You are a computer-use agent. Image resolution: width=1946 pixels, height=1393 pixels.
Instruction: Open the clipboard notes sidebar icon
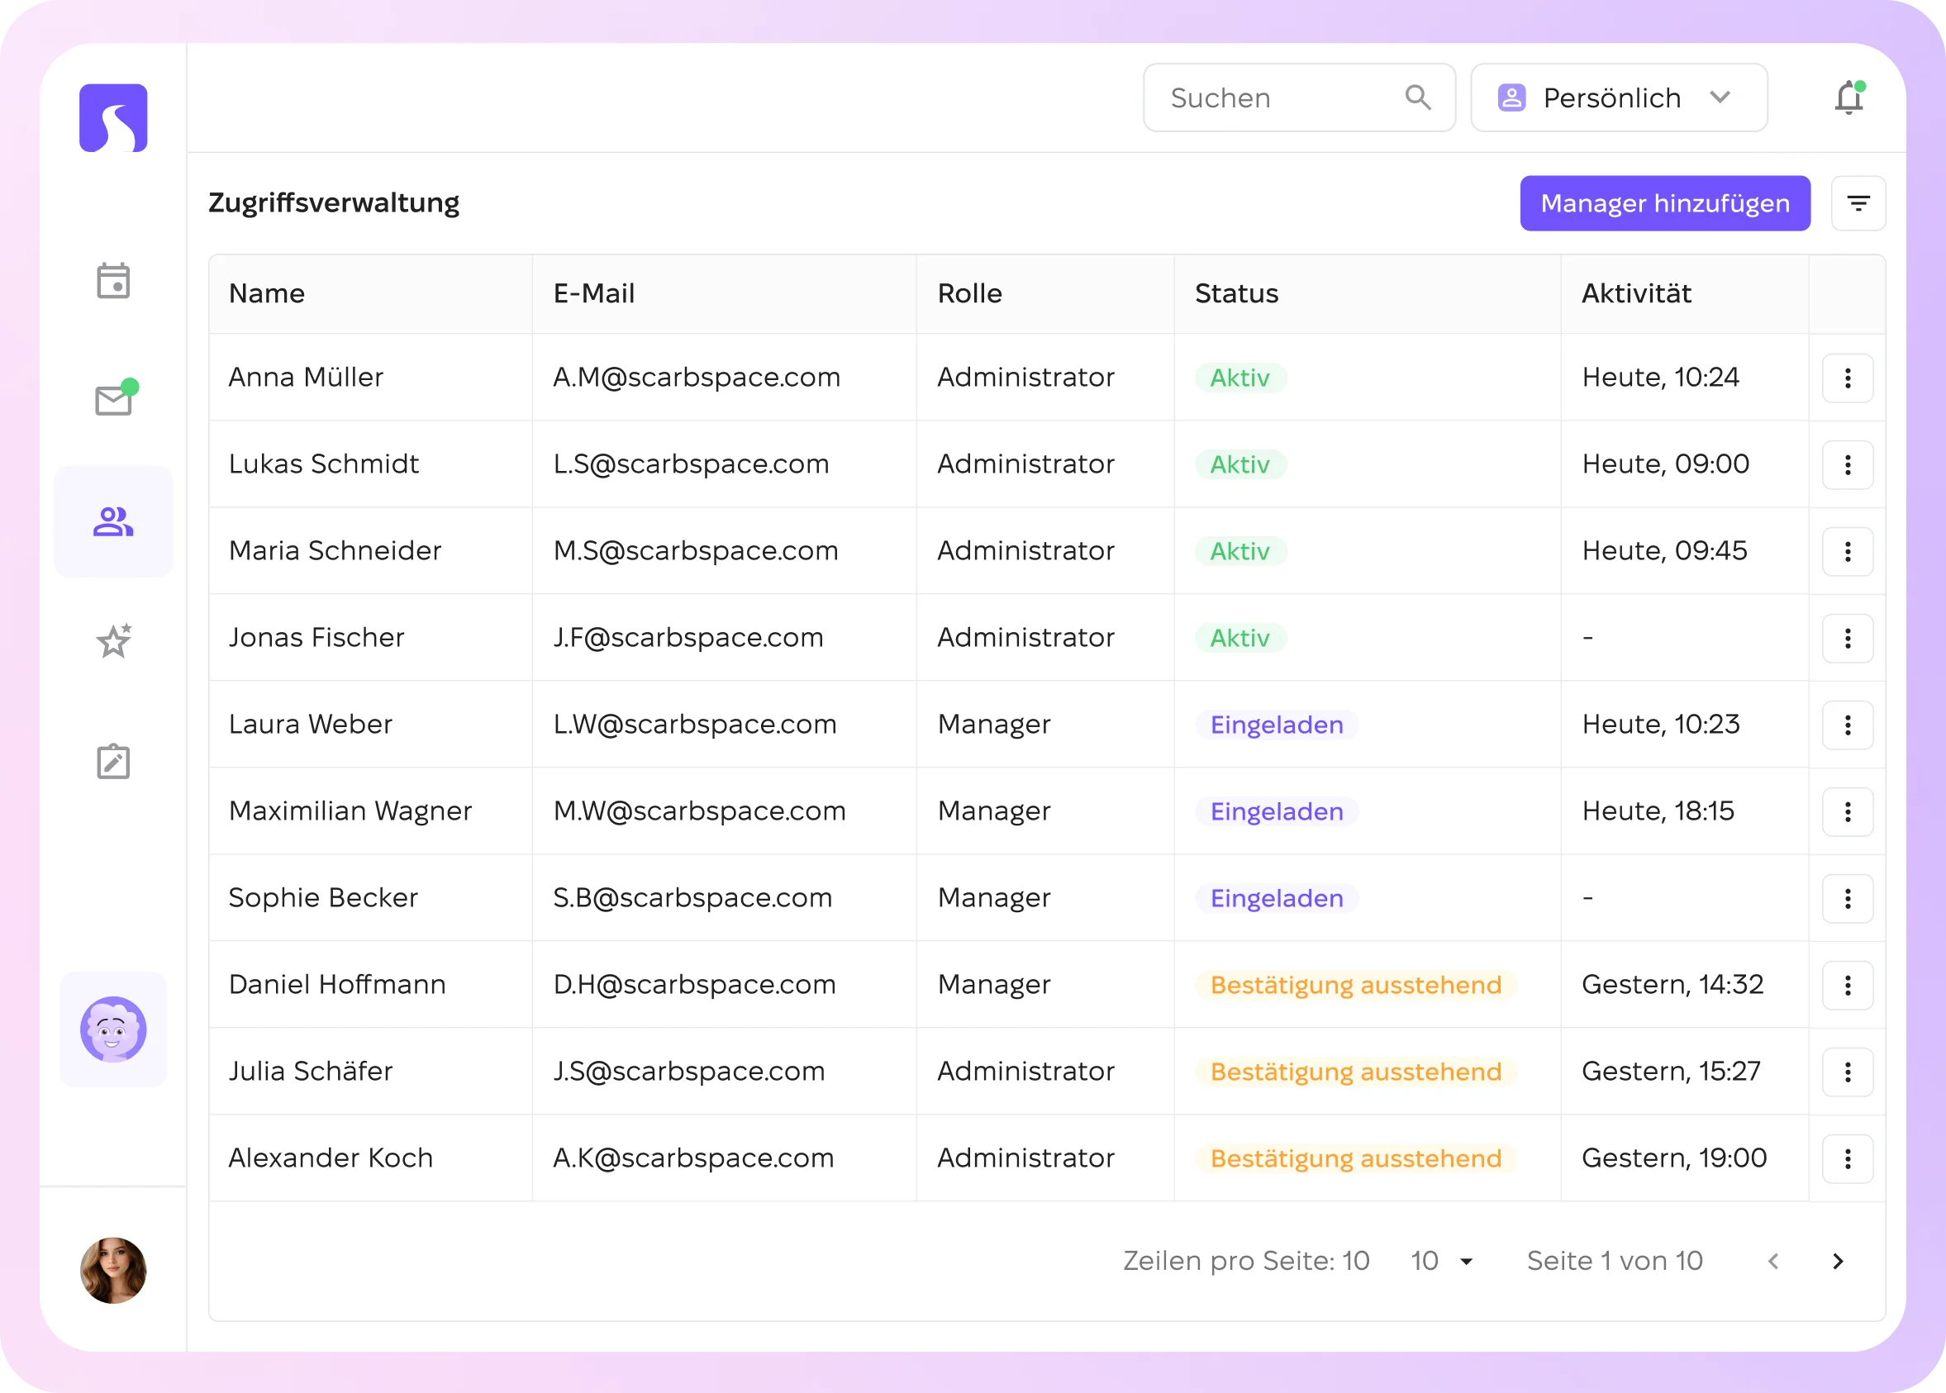113,761
